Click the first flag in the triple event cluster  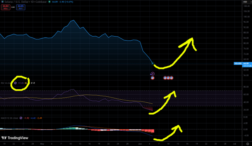(165, 78)
